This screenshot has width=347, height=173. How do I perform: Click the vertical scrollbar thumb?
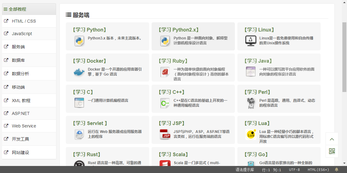pyautogui.click(x=344, y=57)
